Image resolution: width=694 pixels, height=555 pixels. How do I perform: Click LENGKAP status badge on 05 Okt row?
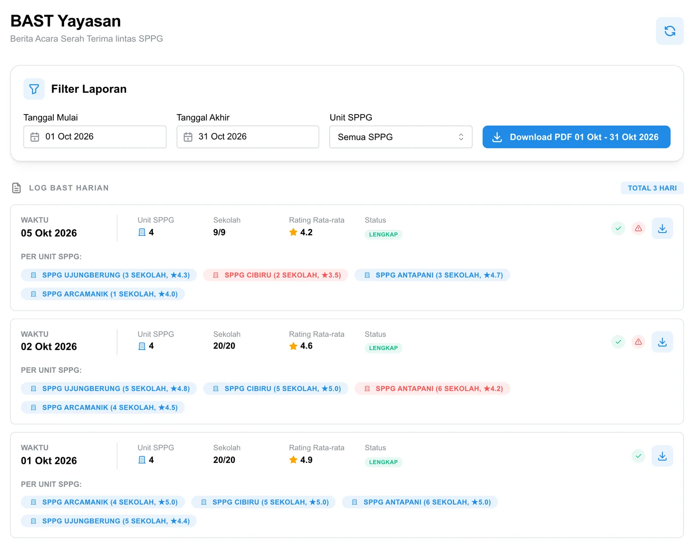pos(383,235)
